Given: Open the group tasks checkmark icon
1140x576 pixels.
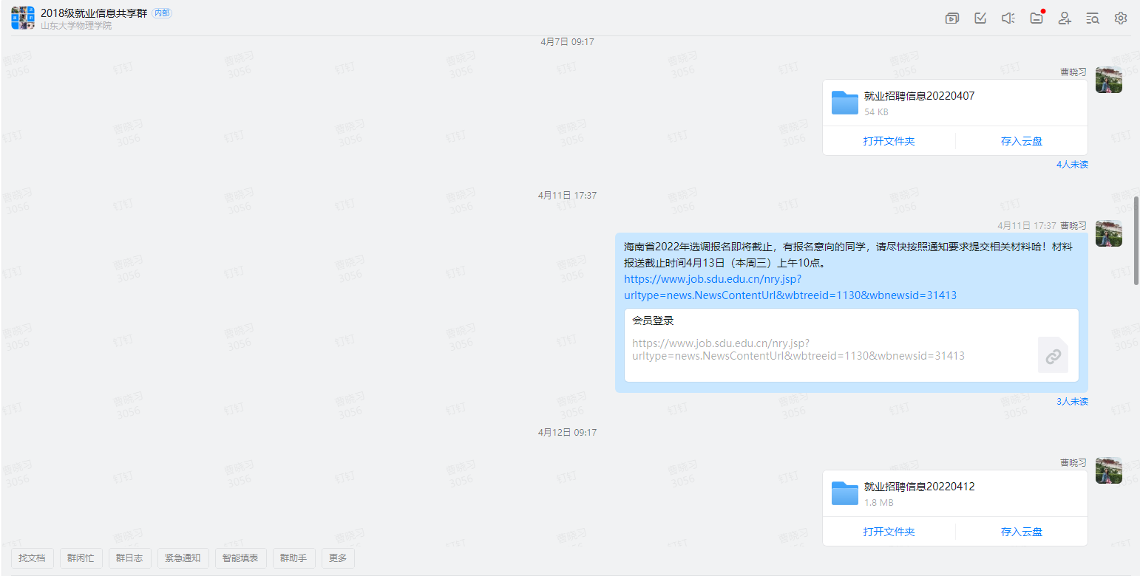Looking at the screenshot, I should point(980,18).
